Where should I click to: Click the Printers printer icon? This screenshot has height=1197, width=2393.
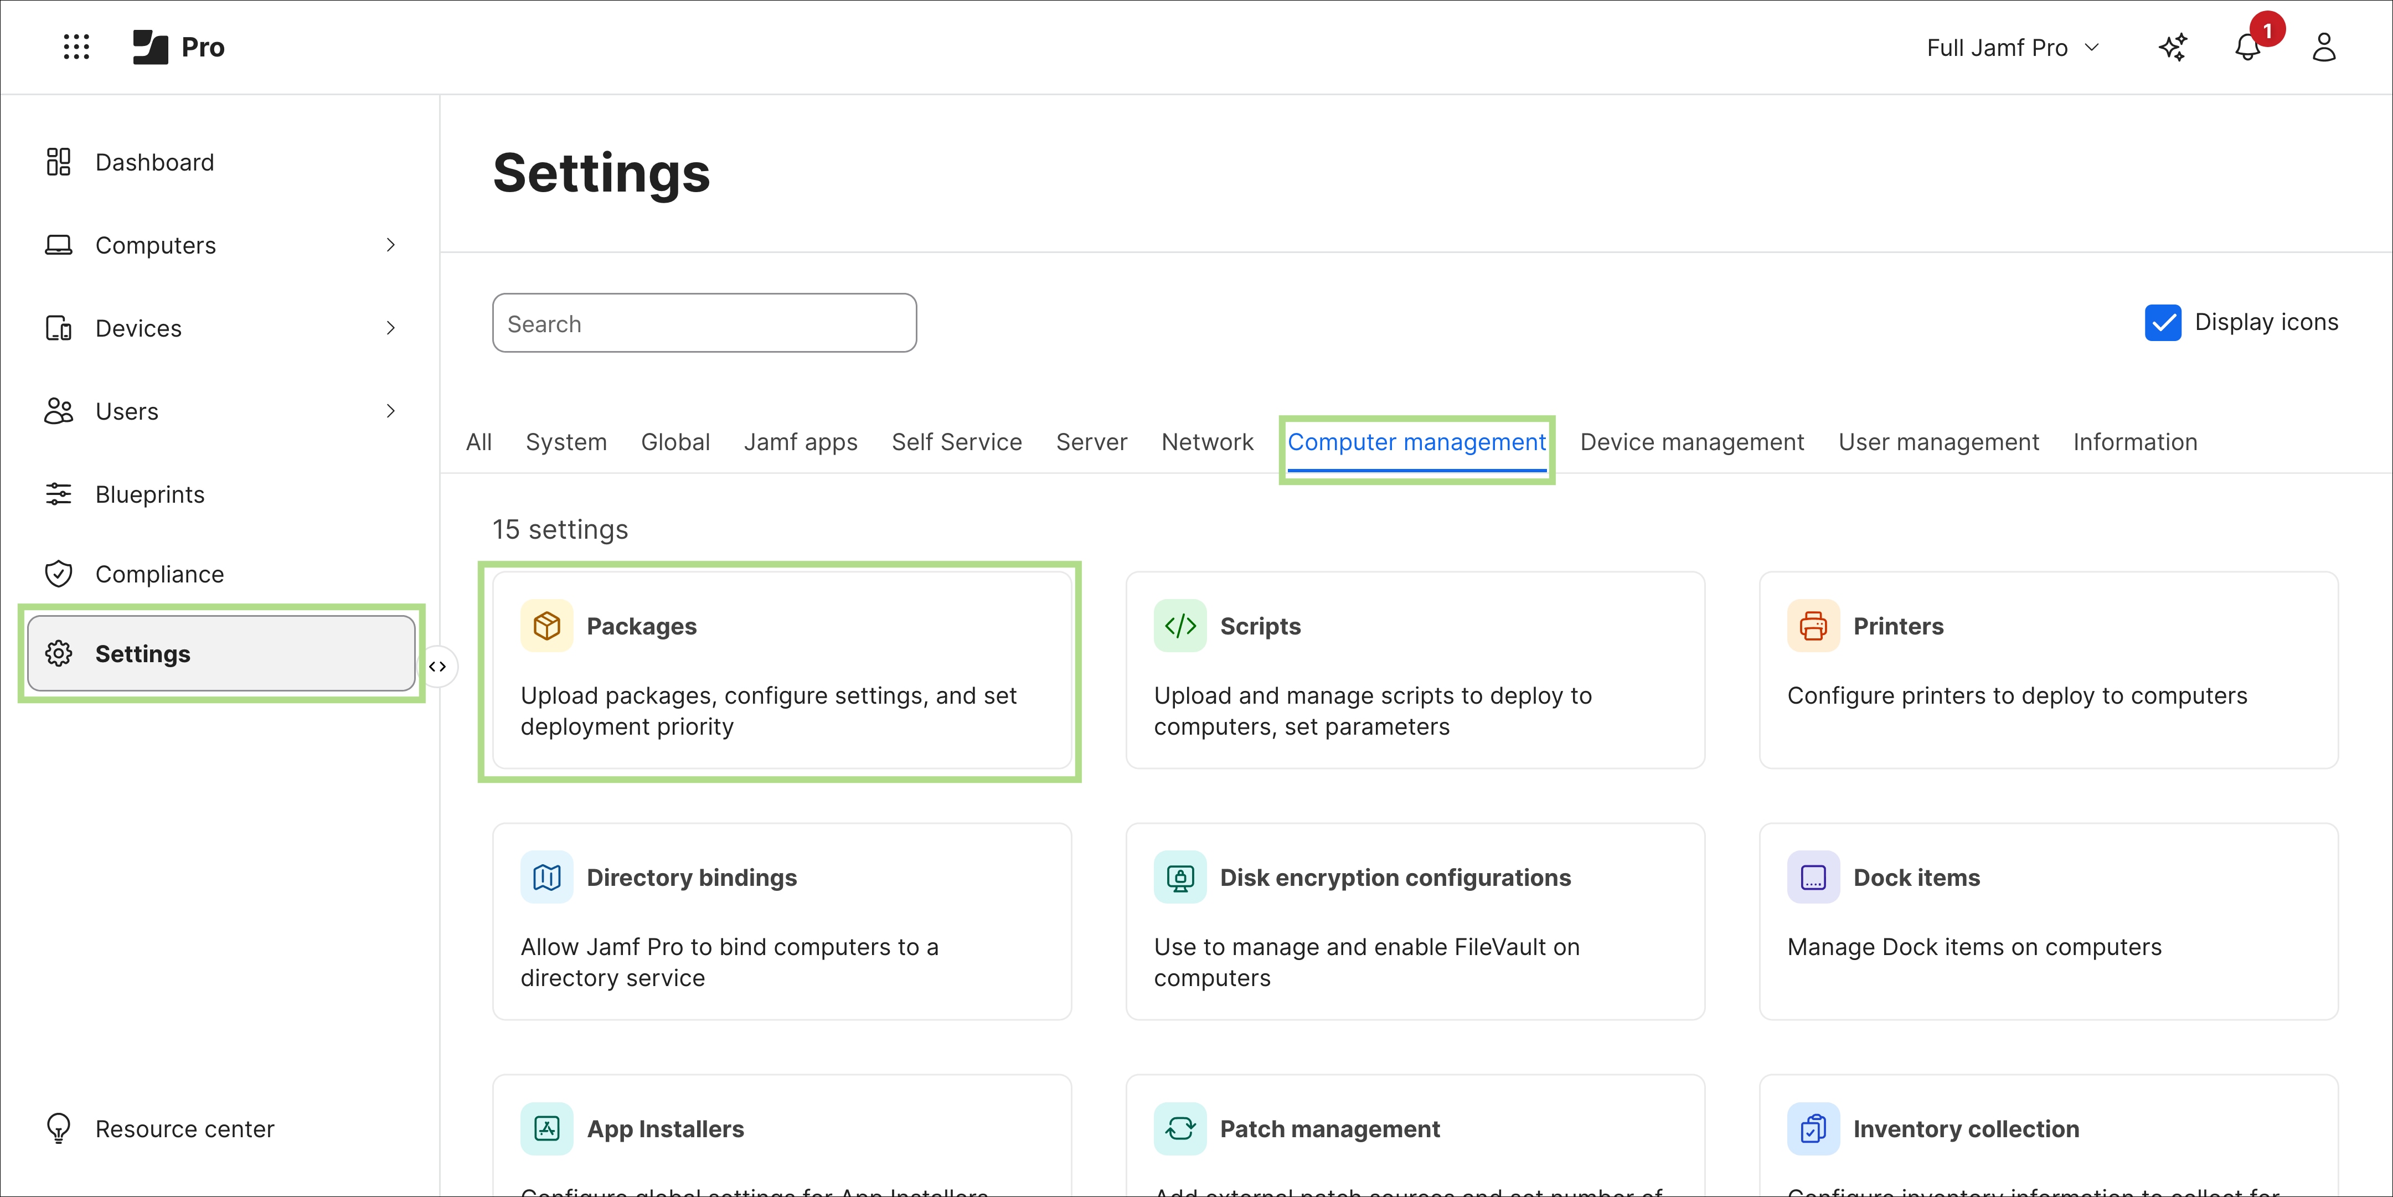(1813, 626)
